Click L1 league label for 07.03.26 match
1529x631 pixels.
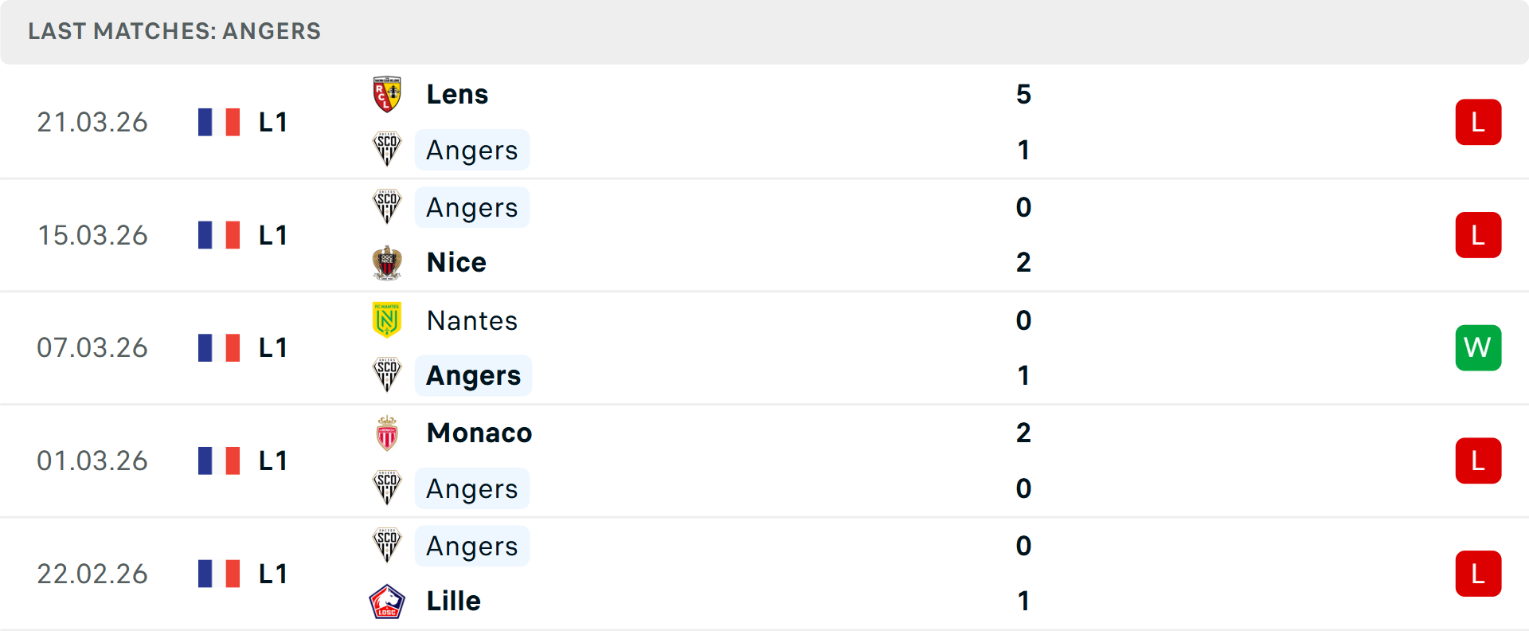coord(272,348)
